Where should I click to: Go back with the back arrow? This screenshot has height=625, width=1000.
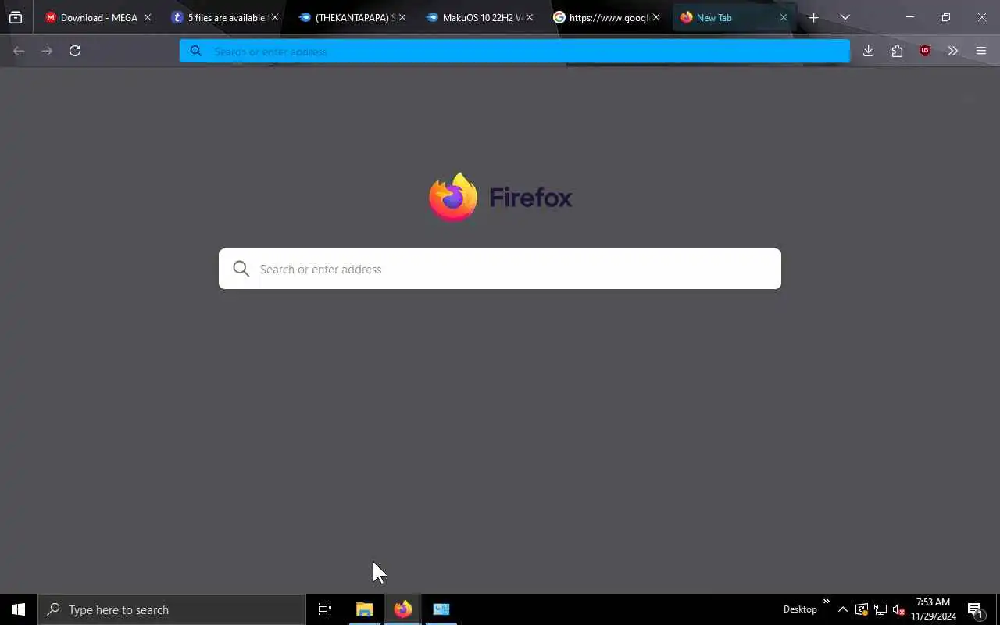click(x=19, y=51)
